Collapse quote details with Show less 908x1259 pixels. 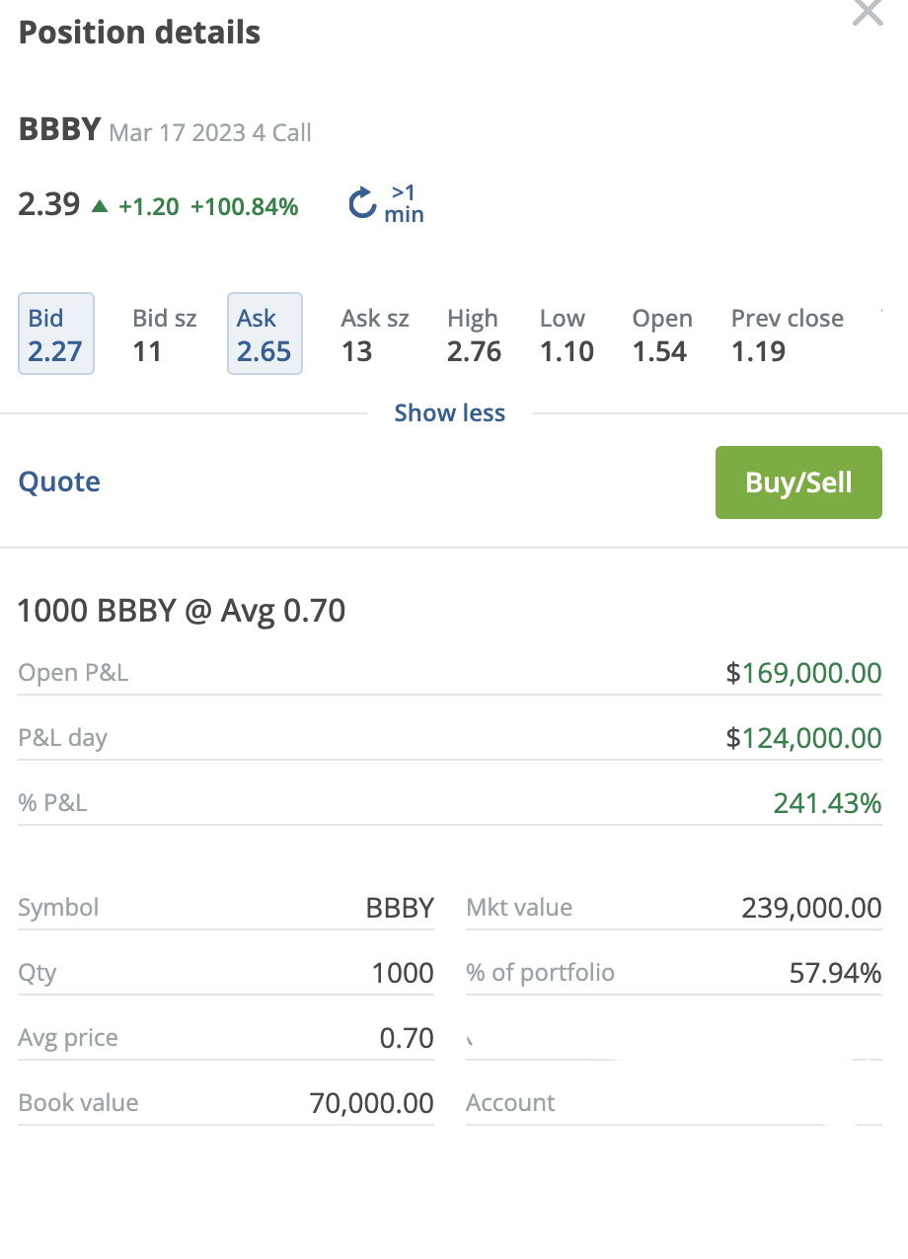click(x=449, y=412)
